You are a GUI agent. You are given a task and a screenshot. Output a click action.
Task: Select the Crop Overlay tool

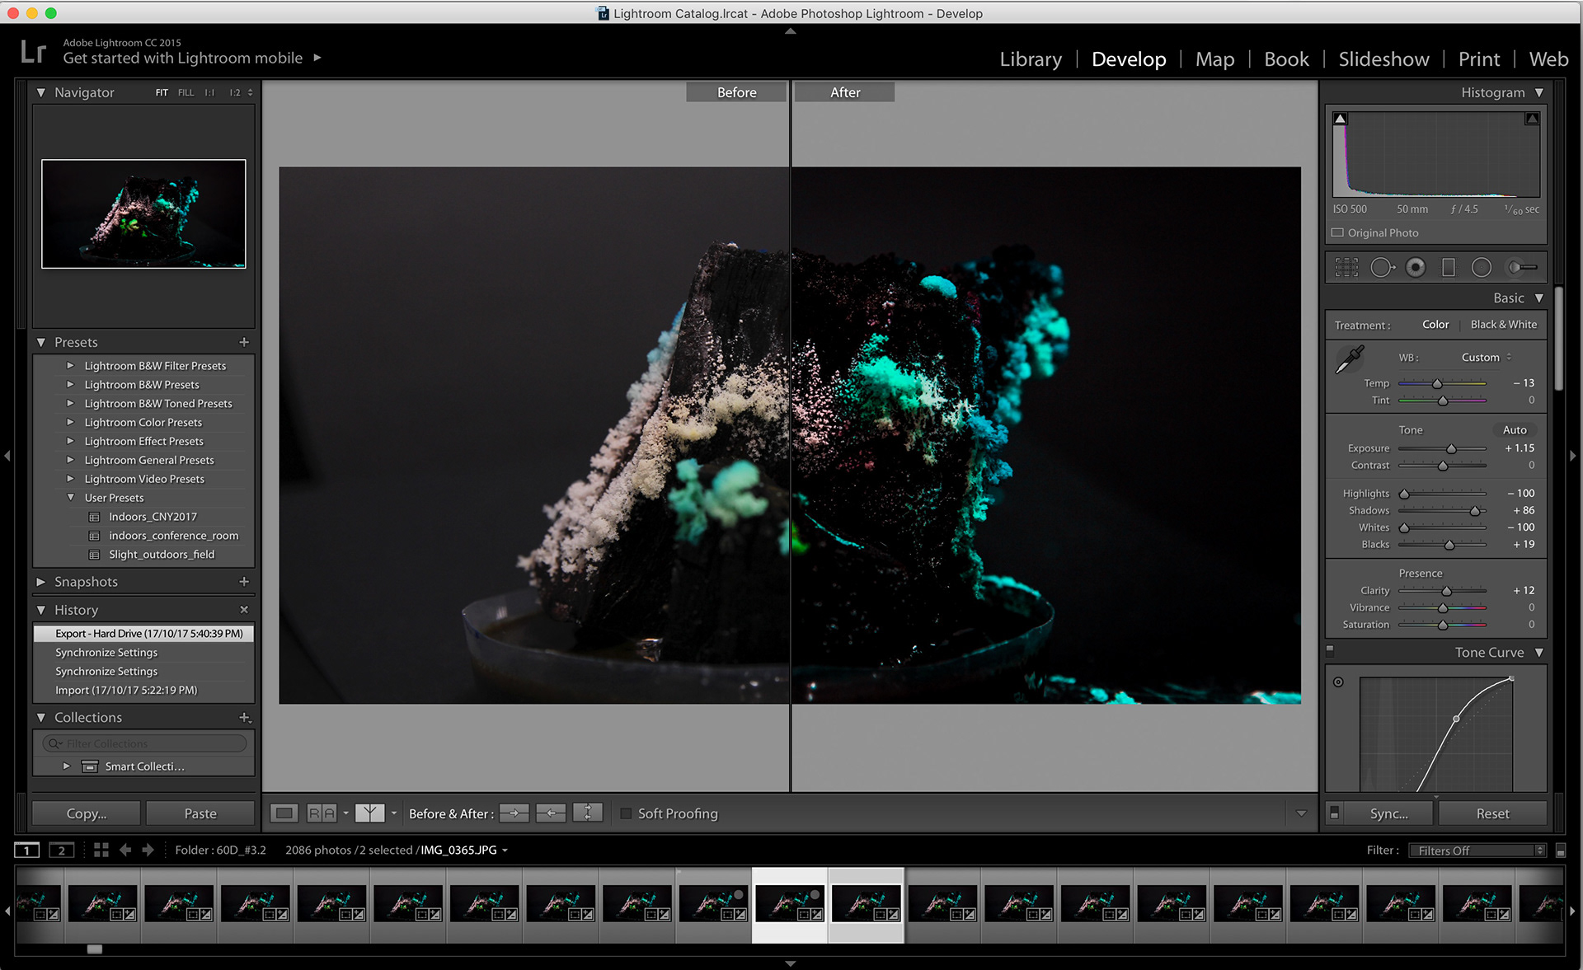1346,267
